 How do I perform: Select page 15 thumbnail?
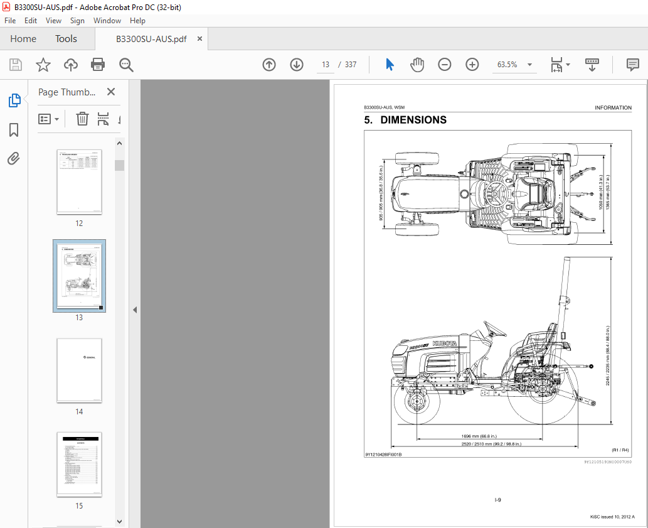(79, 465)
